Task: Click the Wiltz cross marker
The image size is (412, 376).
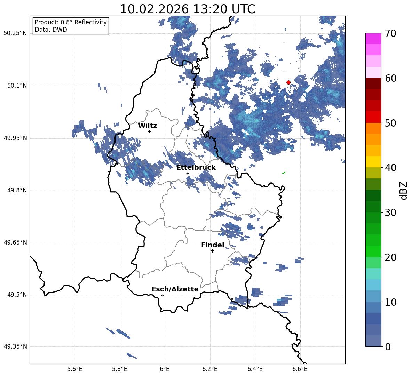Action: coord(150,131)
